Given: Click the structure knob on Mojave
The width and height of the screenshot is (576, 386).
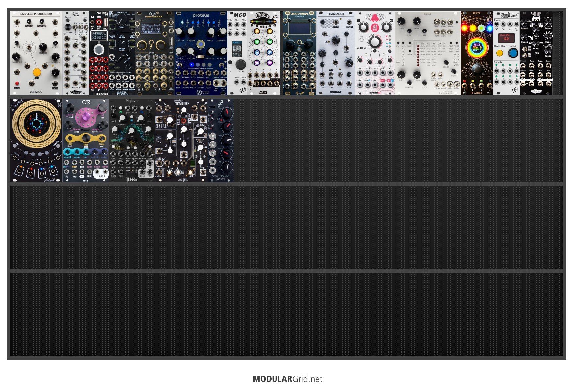Looking at the screenshot, I should pyautogui.click(x=140, y=118).
